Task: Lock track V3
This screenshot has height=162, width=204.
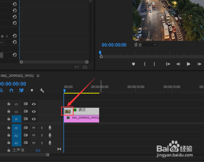Action: [9, 104]
